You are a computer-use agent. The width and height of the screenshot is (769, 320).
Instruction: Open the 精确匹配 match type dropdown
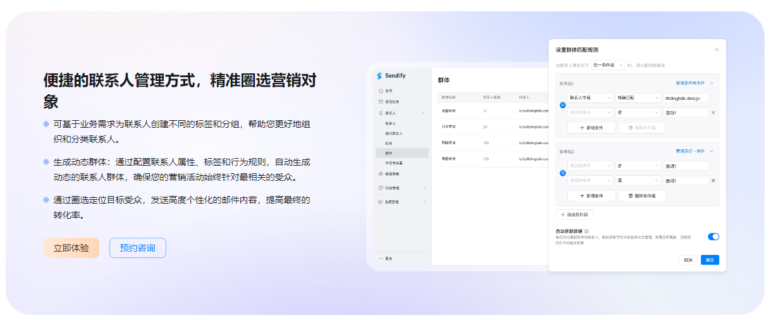[x=637, y=98]
